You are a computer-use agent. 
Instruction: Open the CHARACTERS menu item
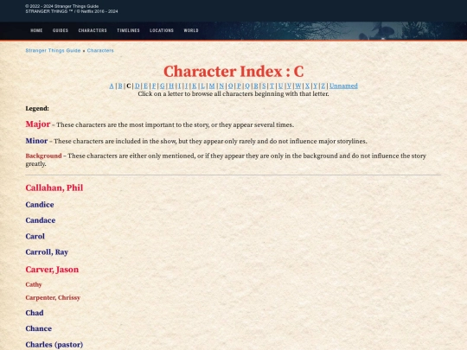(93, 30)
